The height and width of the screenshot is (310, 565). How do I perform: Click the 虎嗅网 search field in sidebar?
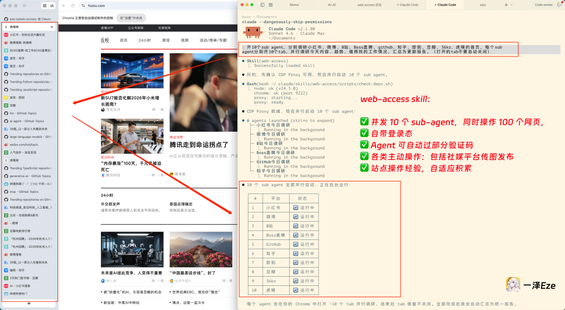click(x=29, y=27)
